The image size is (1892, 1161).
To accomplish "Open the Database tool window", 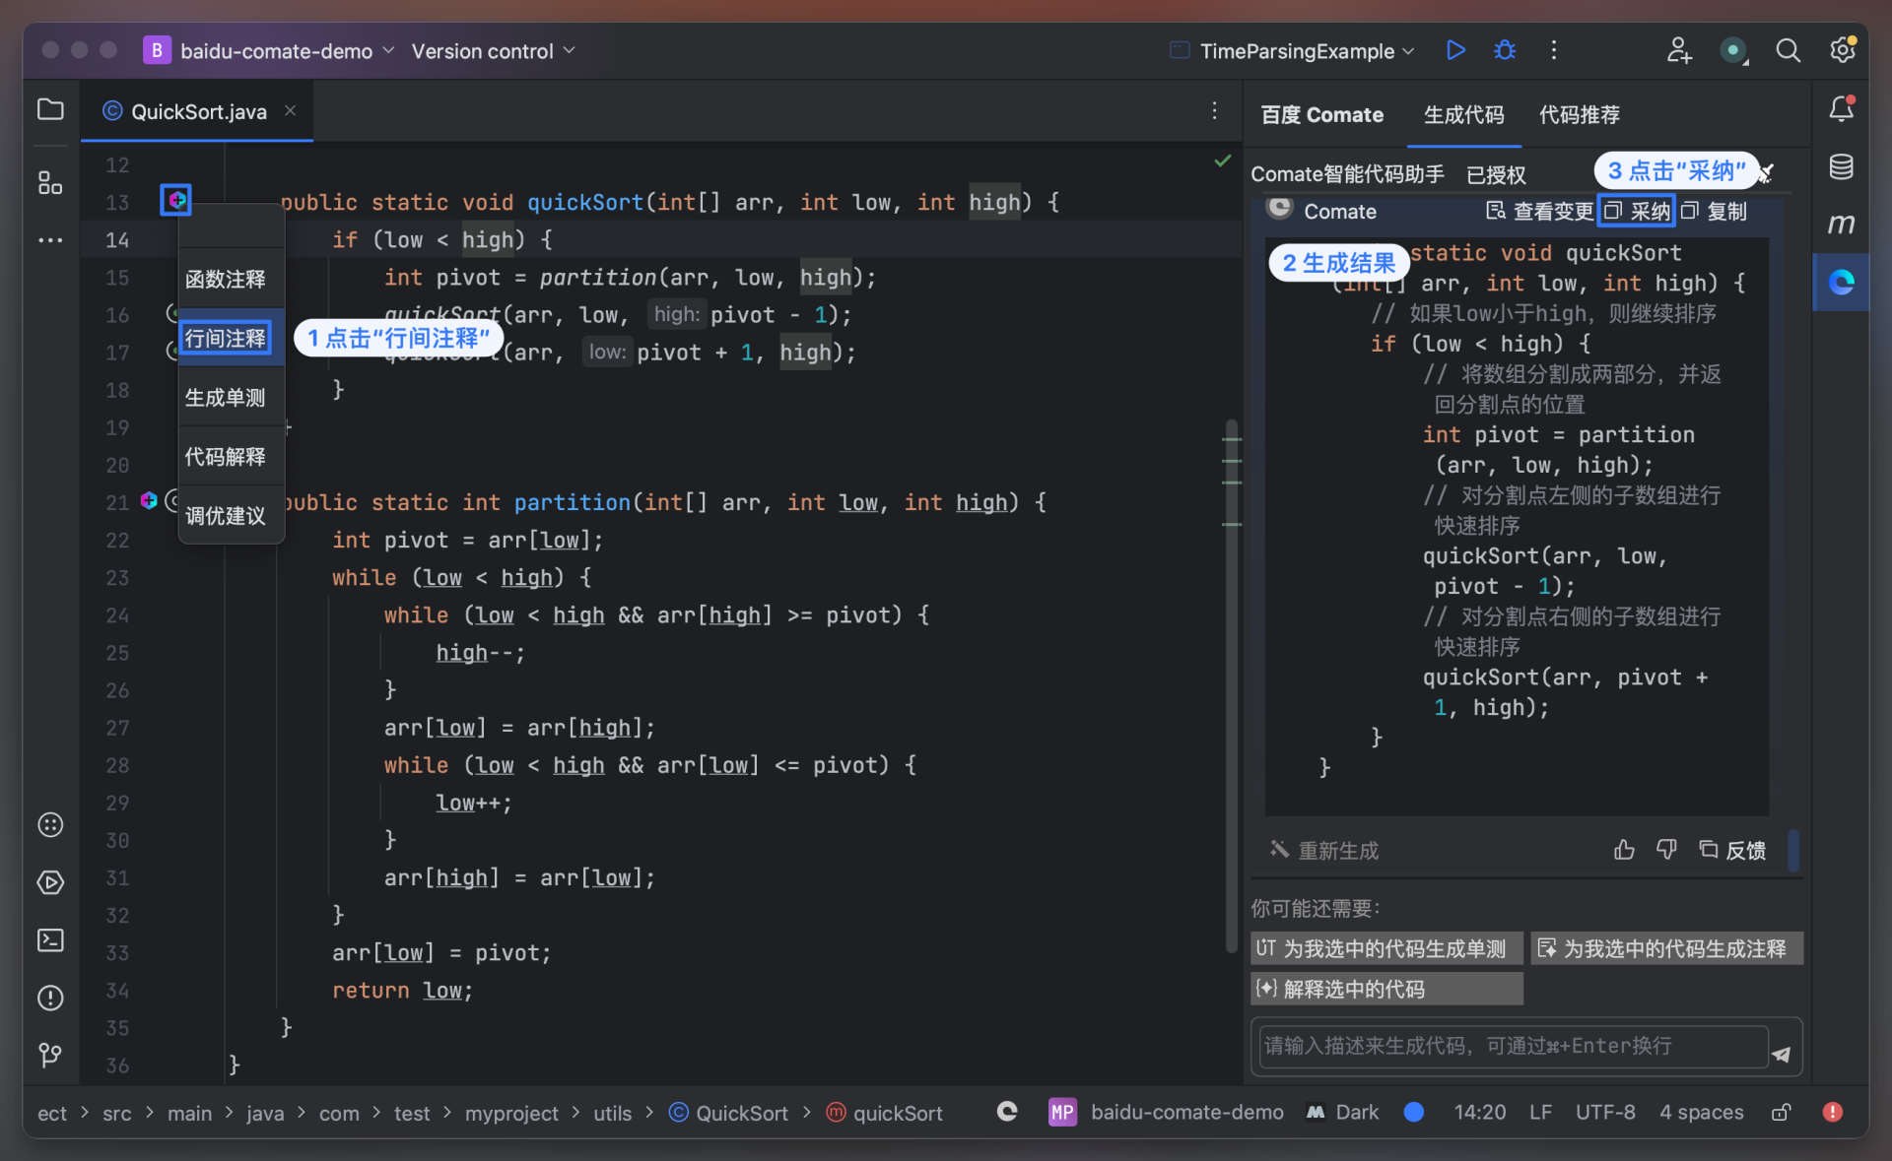I will click(1841, 167).
